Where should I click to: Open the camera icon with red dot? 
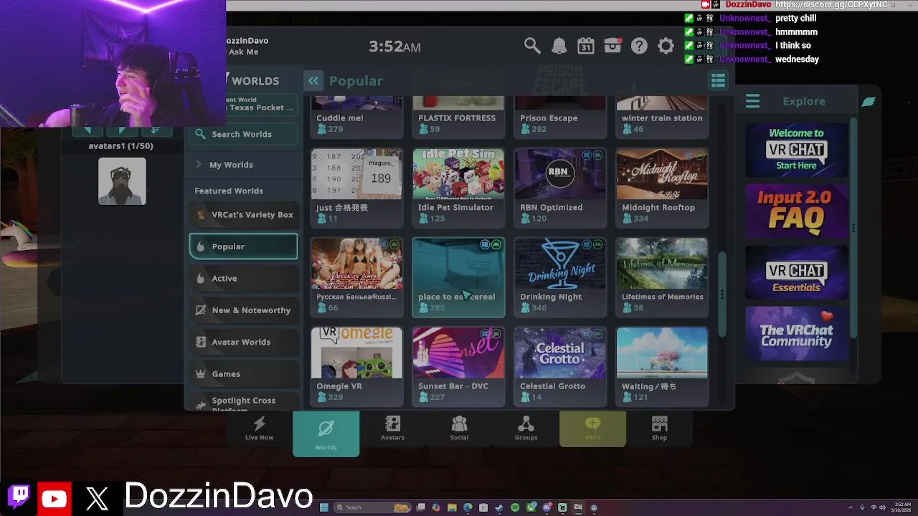coord(612,47)
